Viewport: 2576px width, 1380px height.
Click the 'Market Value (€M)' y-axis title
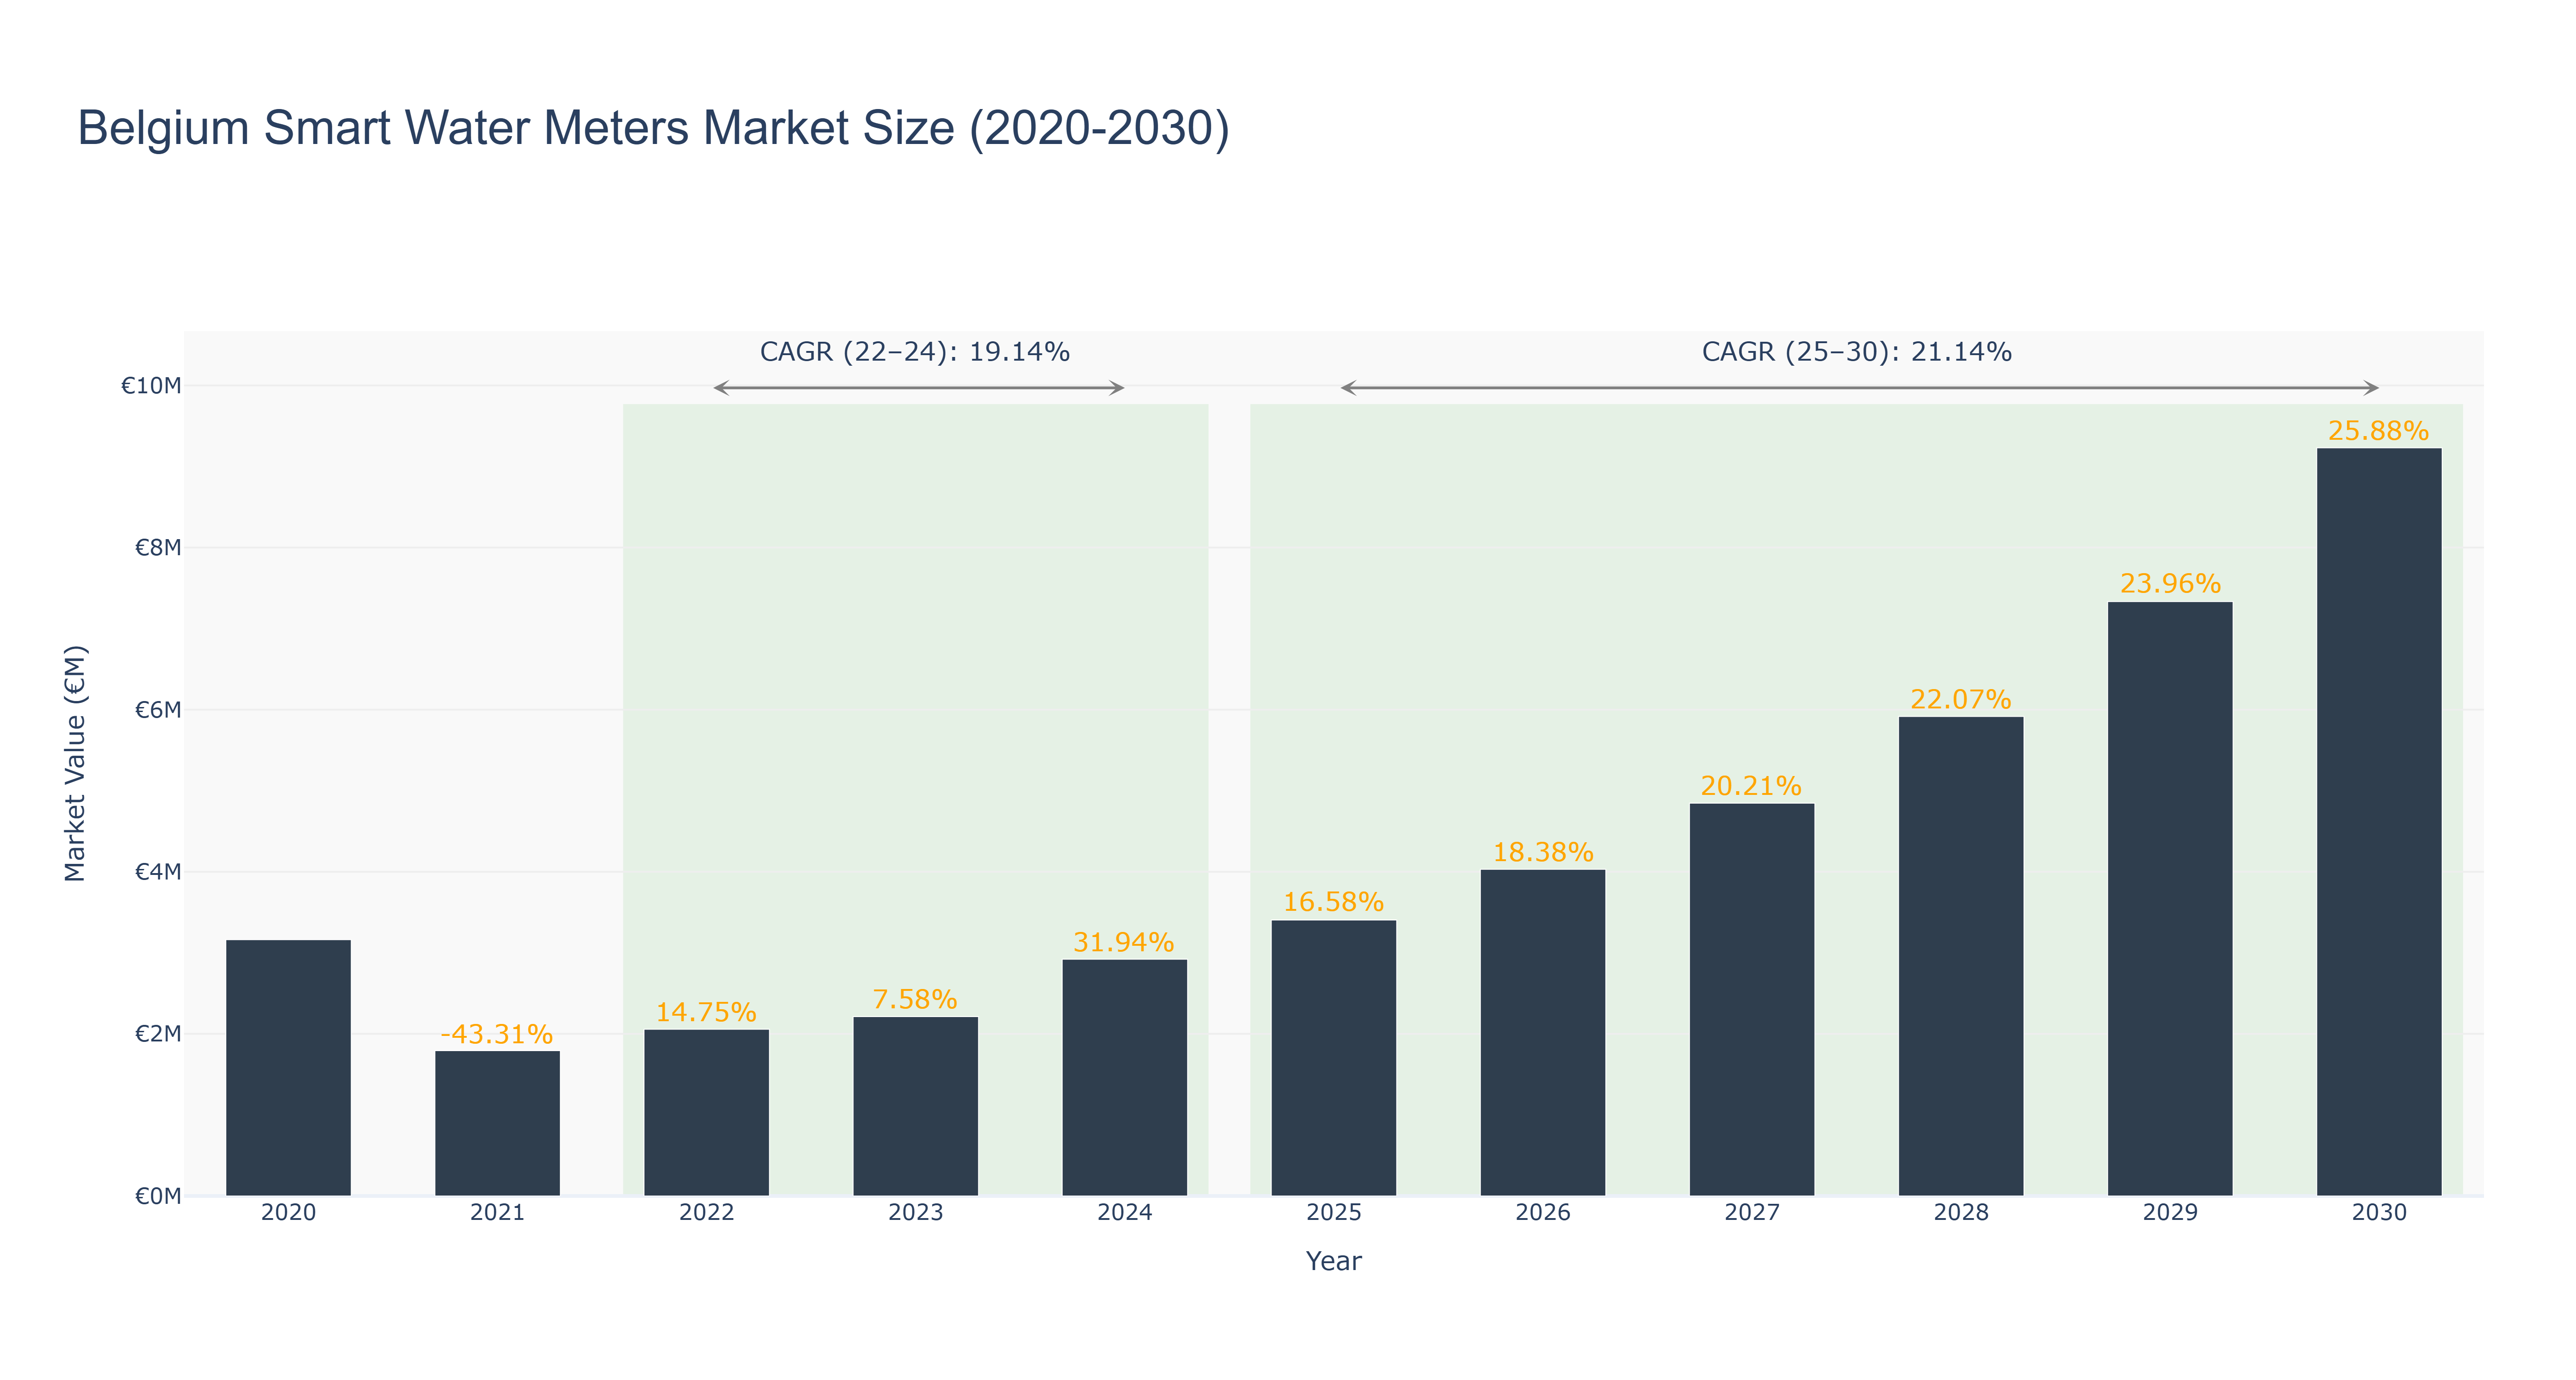75,763
